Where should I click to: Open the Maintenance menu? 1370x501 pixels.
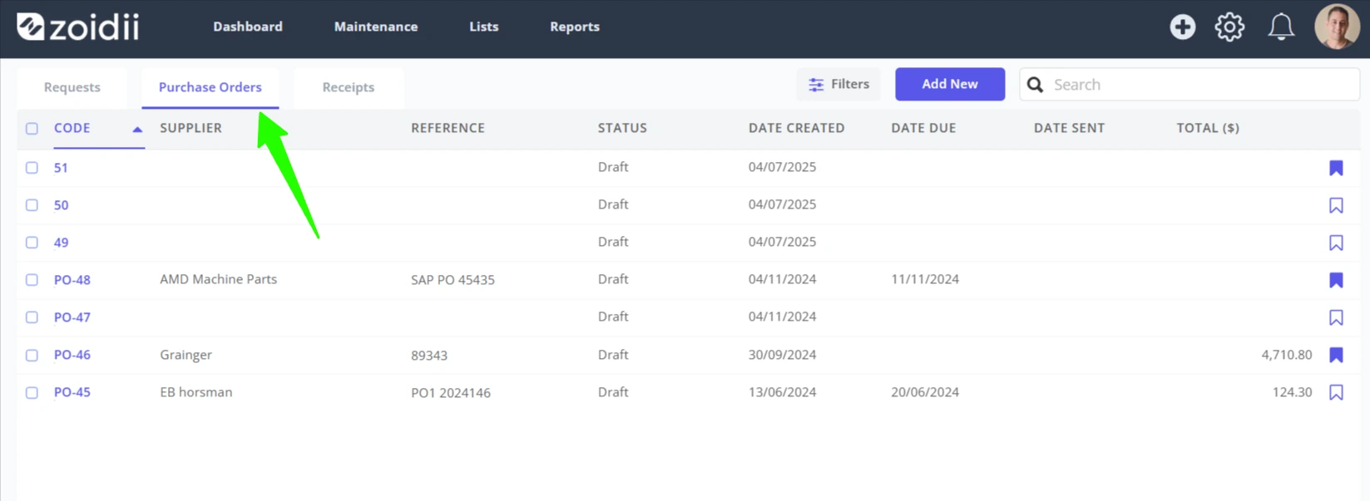[376, 27]
